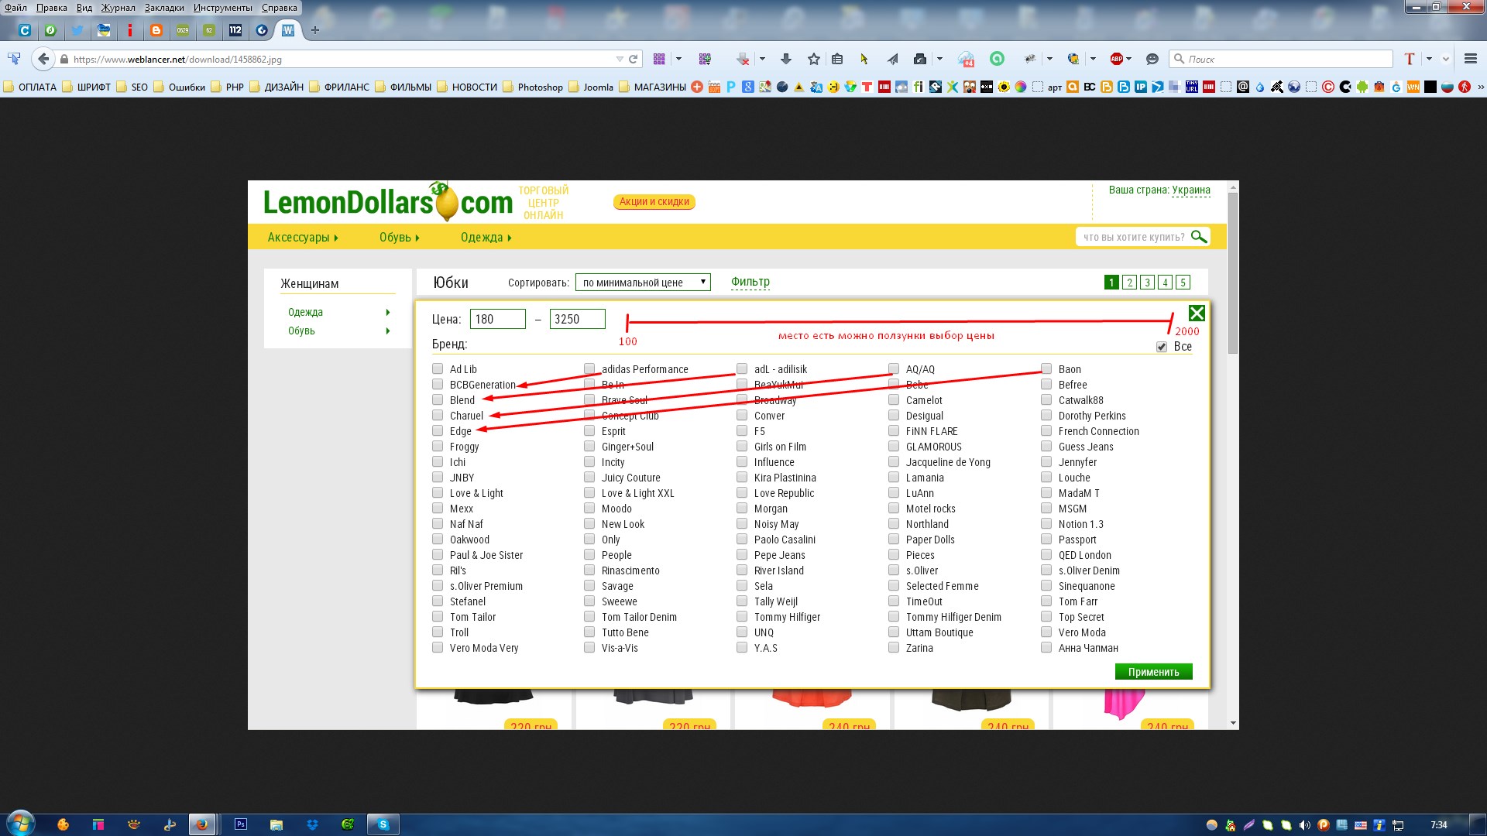1487x836 pixels.
Task: Open Skype from the Windows taskbar
Action: pyautogui.click(x=383, y=824)
